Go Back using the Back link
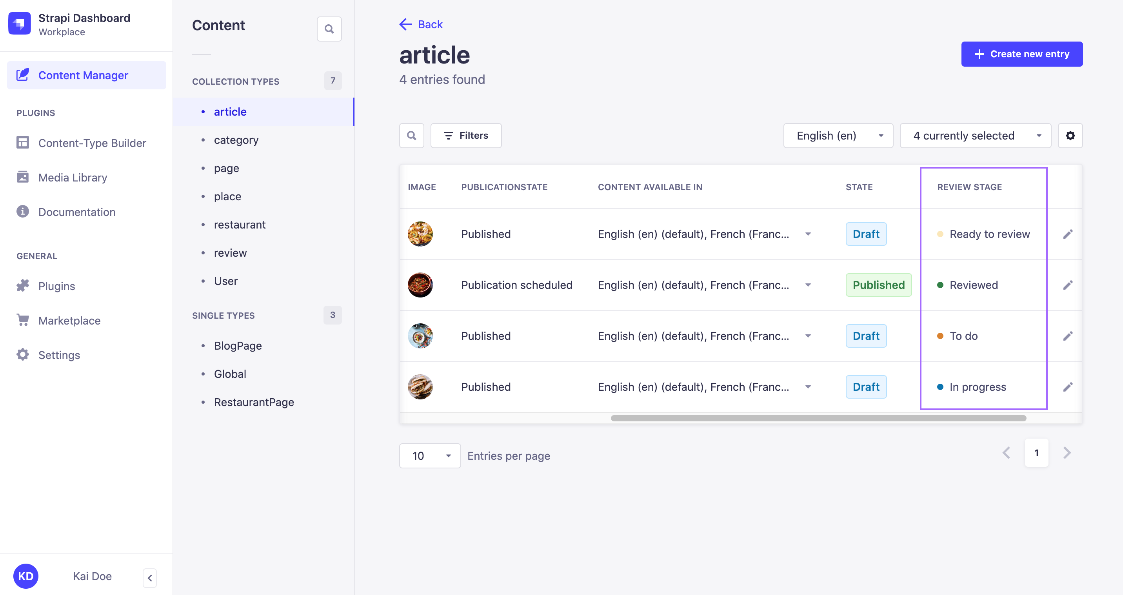Viewport: 1123px width, 595px height. 421,24
